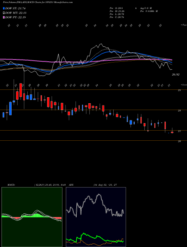Click the magenta DOW PT legend swatch
The width and height of the screenshot is (187, 247).
coord(4,17)
